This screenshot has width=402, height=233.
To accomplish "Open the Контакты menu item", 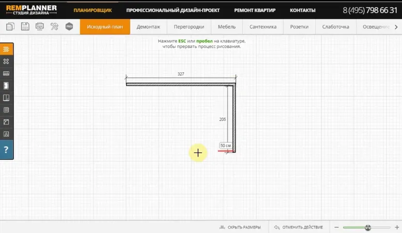I will pyautogui.click(x=302, y=10).
